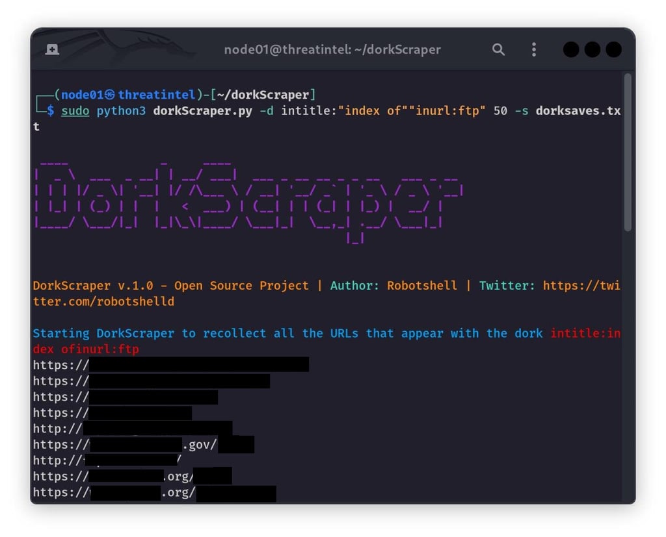Image resolution: width=666 pixels, height=537 pixels.
Task: Click the terminal vertical scrollbar
Action: click(x=628, y=153)
